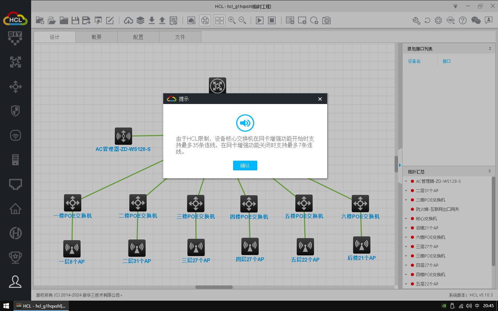Screen dimensions: 498x311
Task: Click the HCL taskbar application button
Action: pos(41,306)
